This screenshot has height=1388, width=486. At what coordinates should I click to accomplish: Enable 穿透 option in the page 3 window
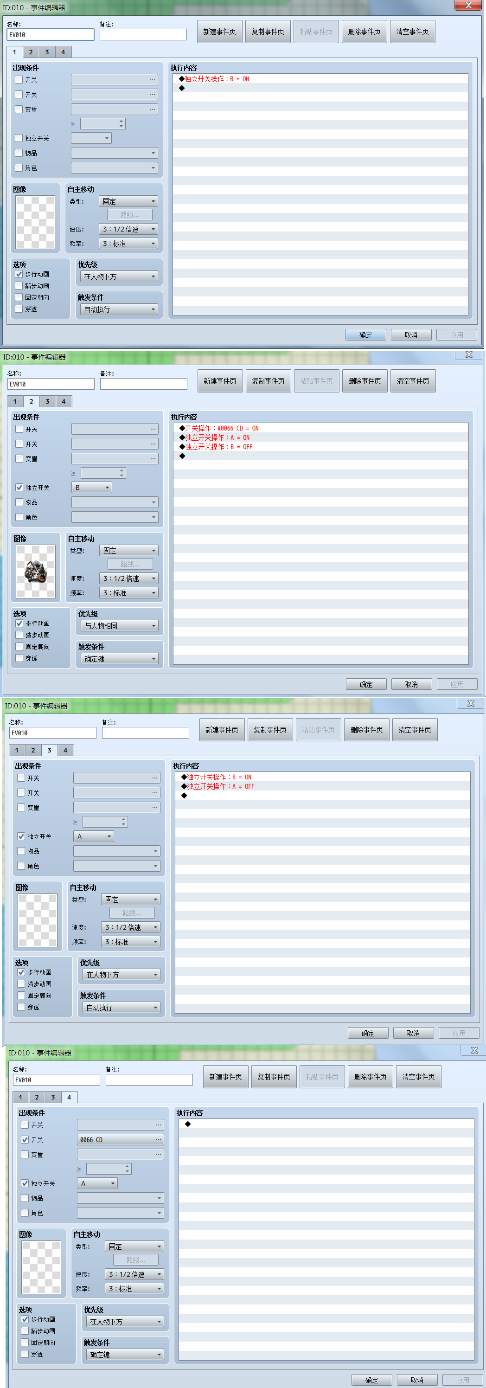(21, 1007)
